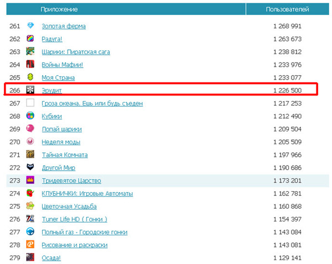
Task: Click the Войны Мафии! red app icon
Action: (30, 64)
